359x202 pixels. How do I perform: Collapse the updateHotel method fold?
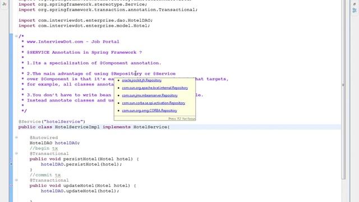click(x=16, y=180)
